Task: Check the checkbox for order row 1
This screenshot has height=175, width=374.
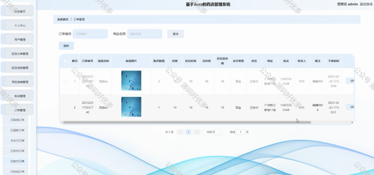Action: (65, 81)
